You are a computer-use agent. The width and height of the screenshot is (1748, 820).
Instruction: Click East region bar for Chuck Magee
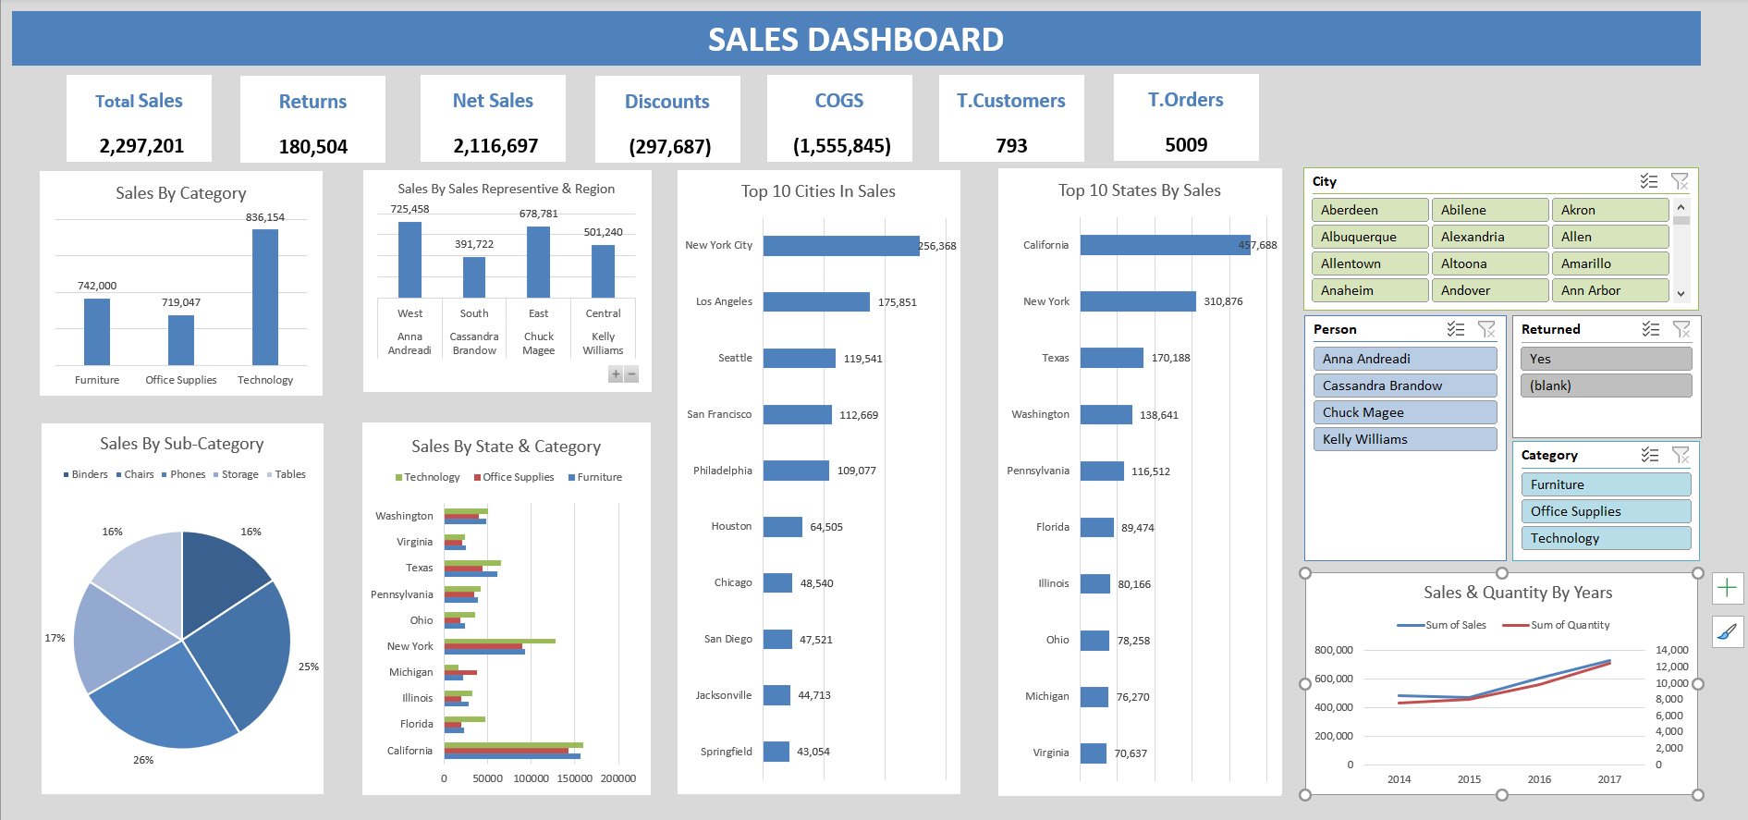point(539,262)
